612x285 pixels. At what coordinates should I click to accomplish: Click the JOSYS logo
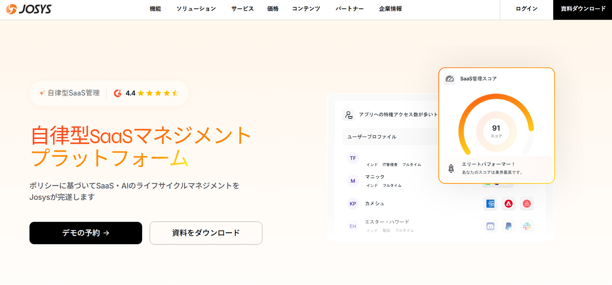click(x=29, y=9)
